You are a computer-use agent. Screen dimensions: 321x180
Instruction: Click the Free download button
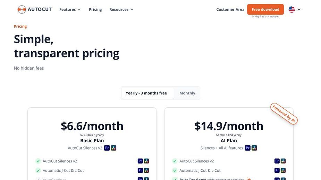point(265,9)
